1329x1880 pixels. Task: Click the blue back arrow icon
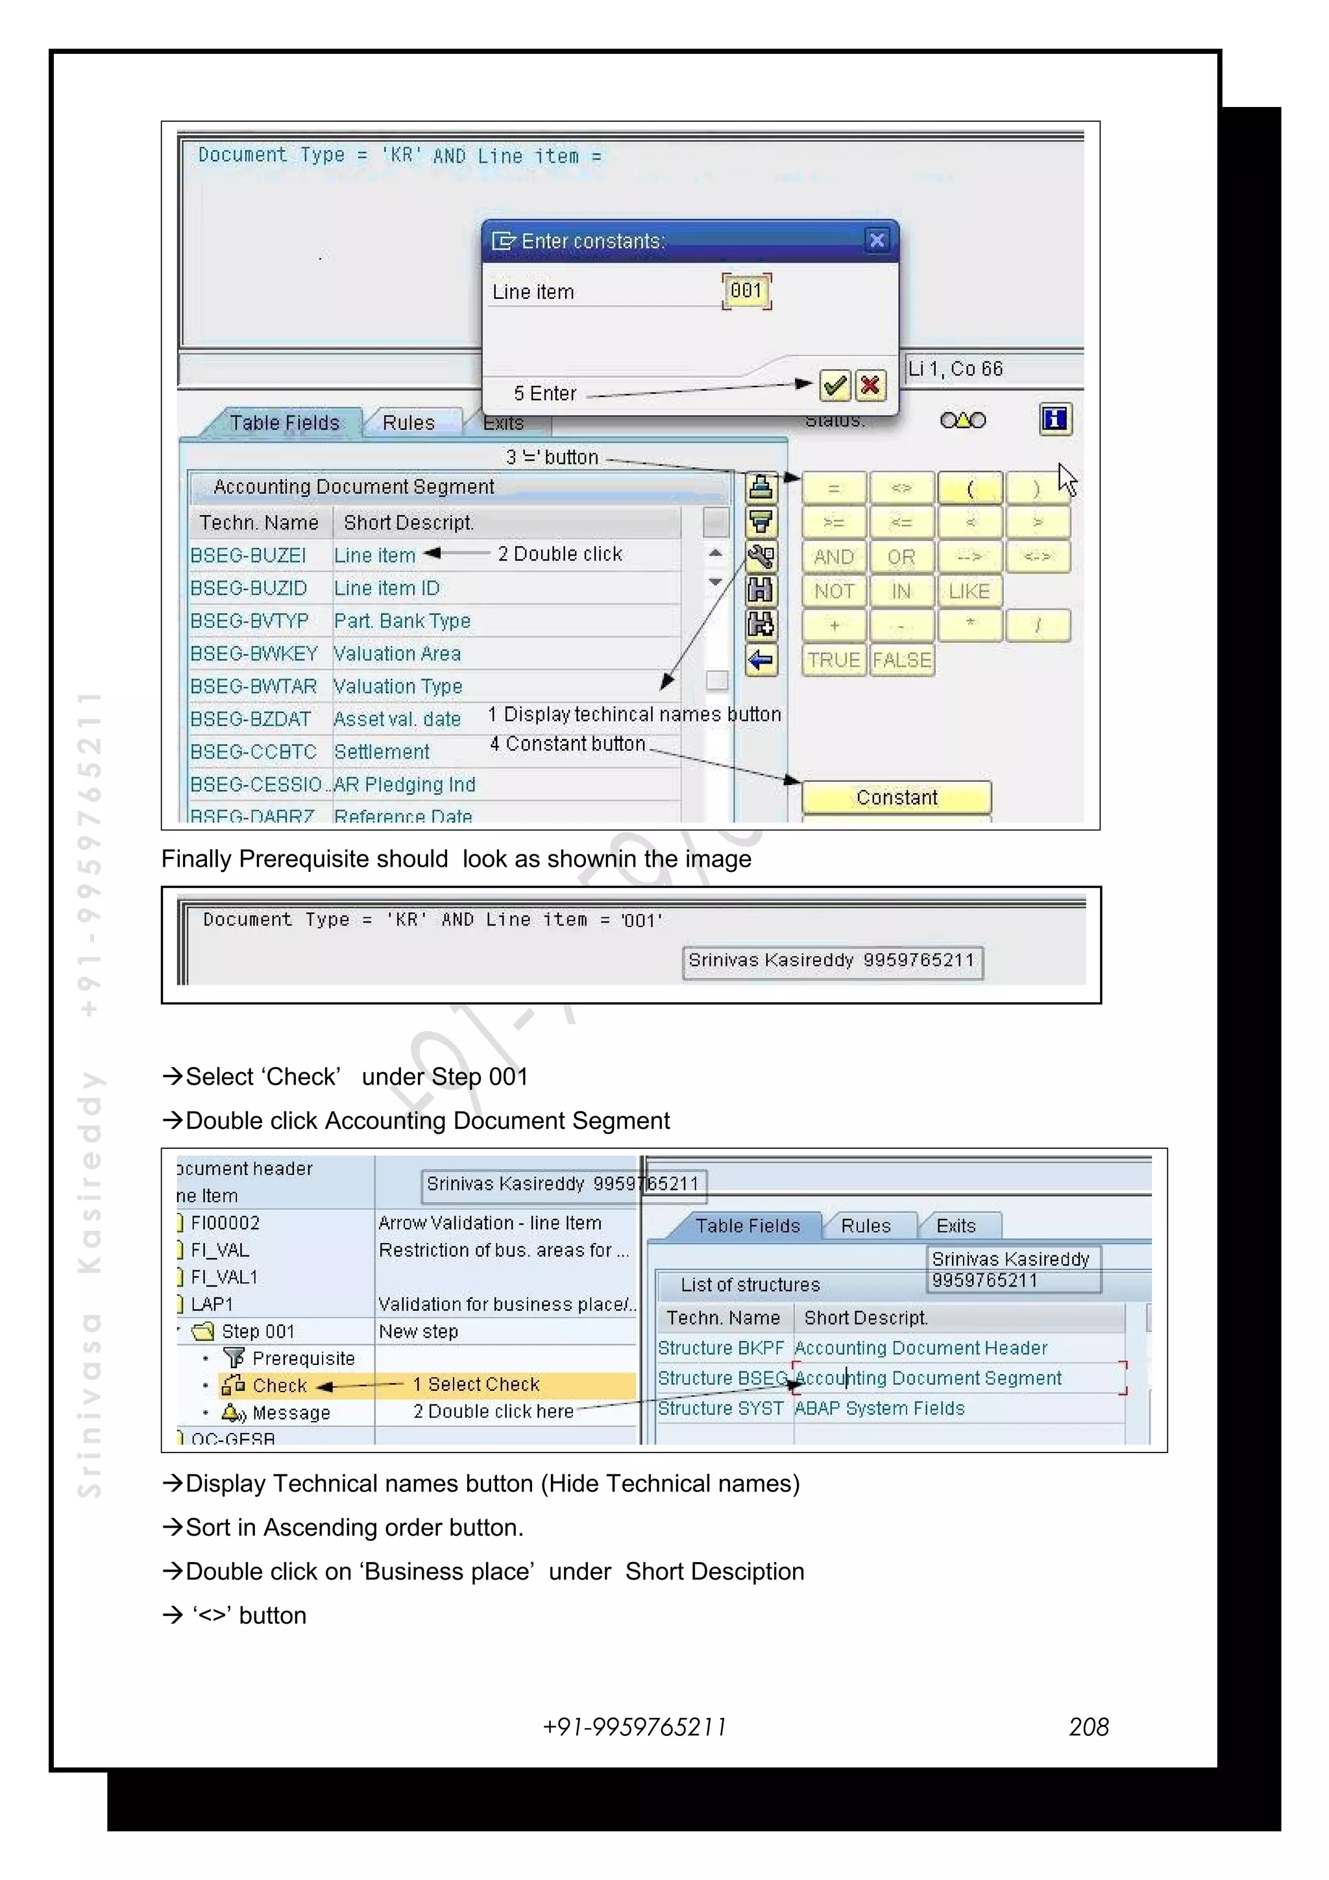tap(761, 659)
